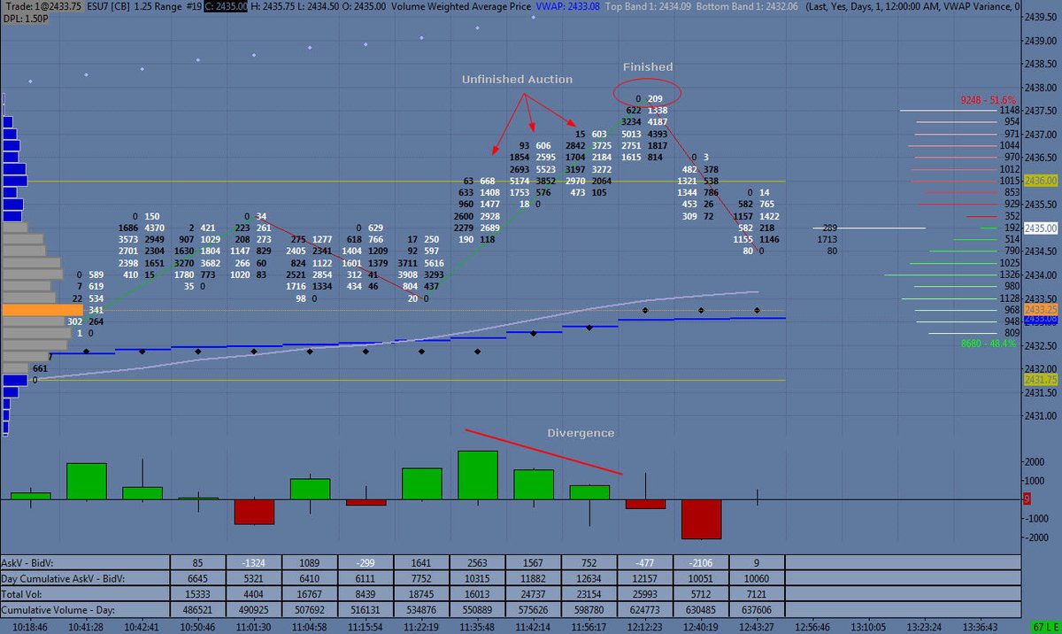Select the 637606 cumulative volume cell
The width and height of the screenshot is (1062, 634).
756,612
